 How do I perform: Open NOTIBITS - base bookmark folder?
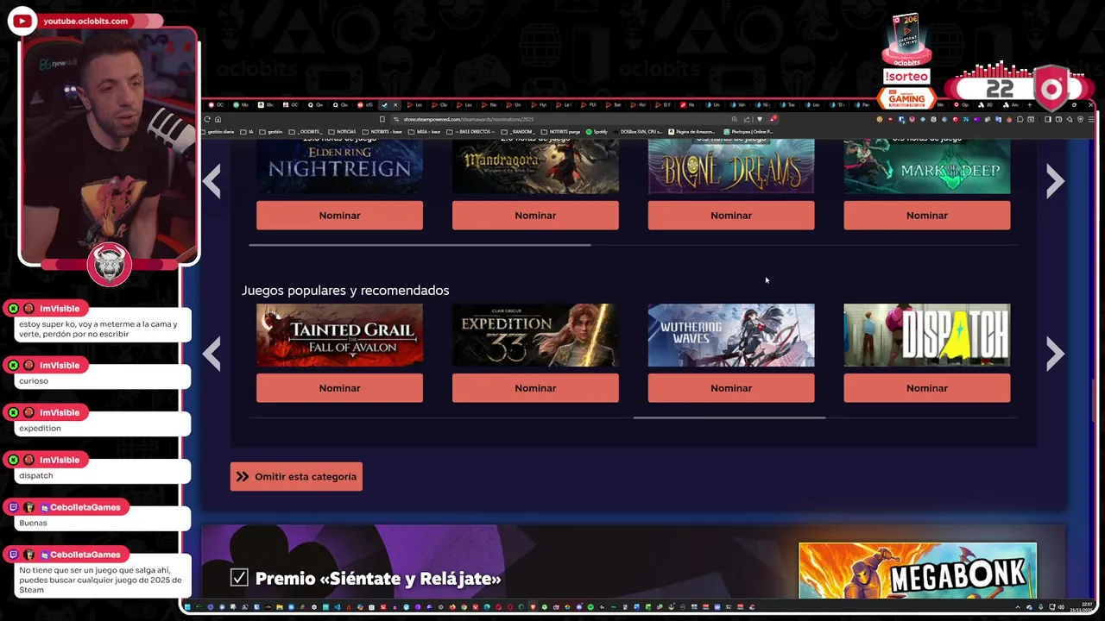pos(382,132)
